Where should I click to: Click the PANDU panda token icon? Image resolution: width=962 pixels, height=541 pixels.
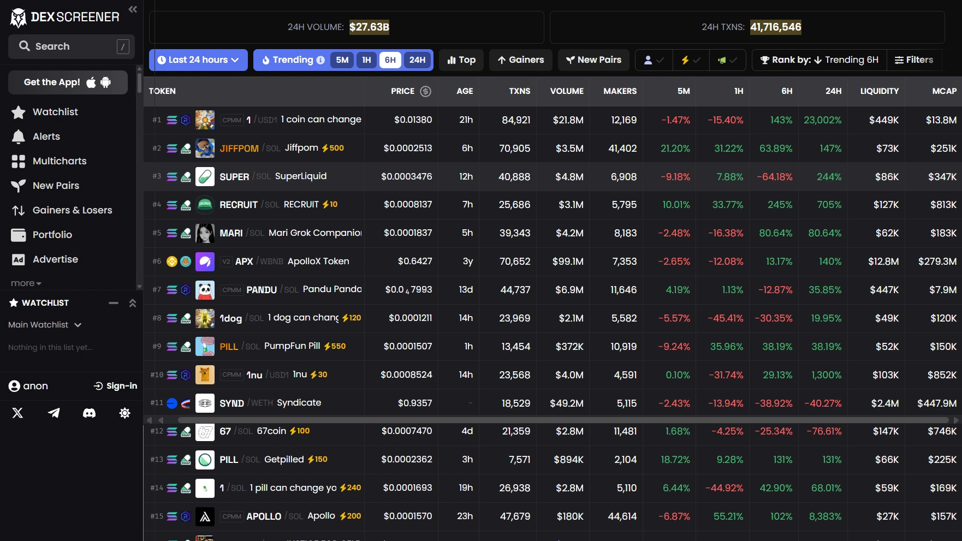[205, 290]
